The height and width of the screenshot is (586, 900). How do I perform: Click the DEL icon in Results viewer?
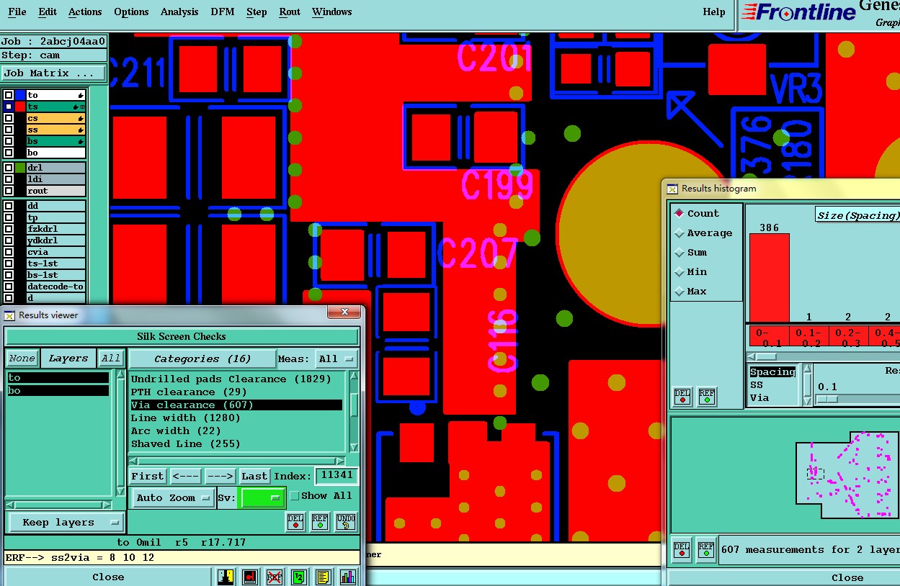point(295,522)
